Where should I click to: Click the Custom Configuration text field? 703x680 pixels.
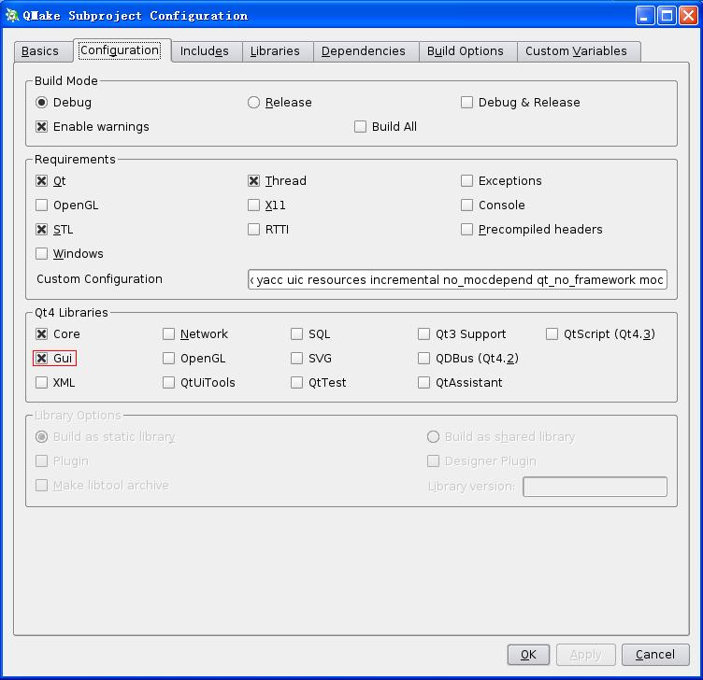coord(457,279)
